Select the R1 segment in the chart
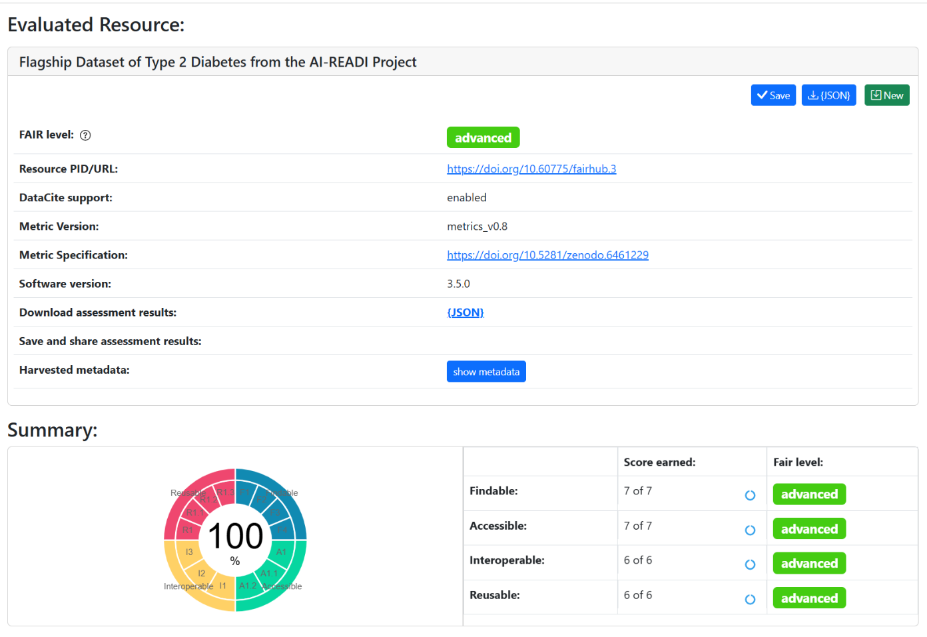 (188, 530)
